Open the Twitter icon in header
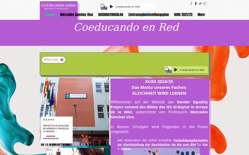 [200, 4]
